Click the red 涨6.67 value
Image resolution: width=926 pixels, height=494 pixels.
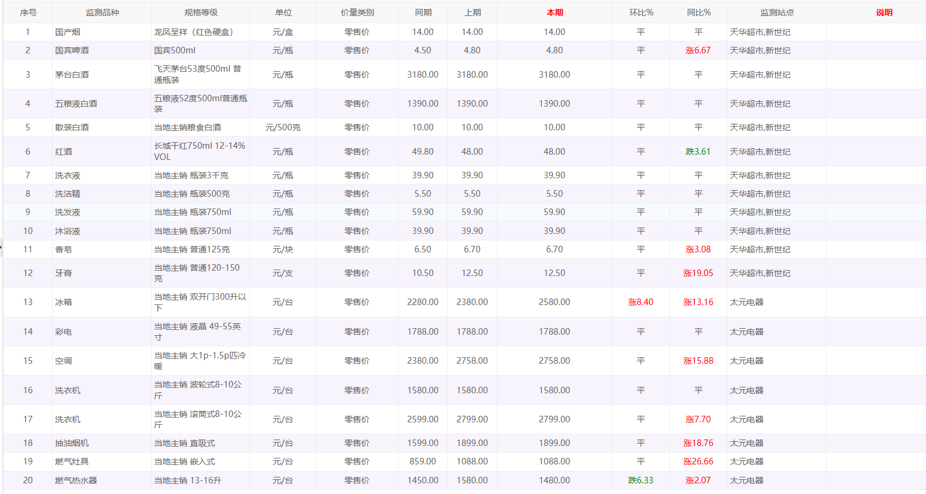pos(698,50)
